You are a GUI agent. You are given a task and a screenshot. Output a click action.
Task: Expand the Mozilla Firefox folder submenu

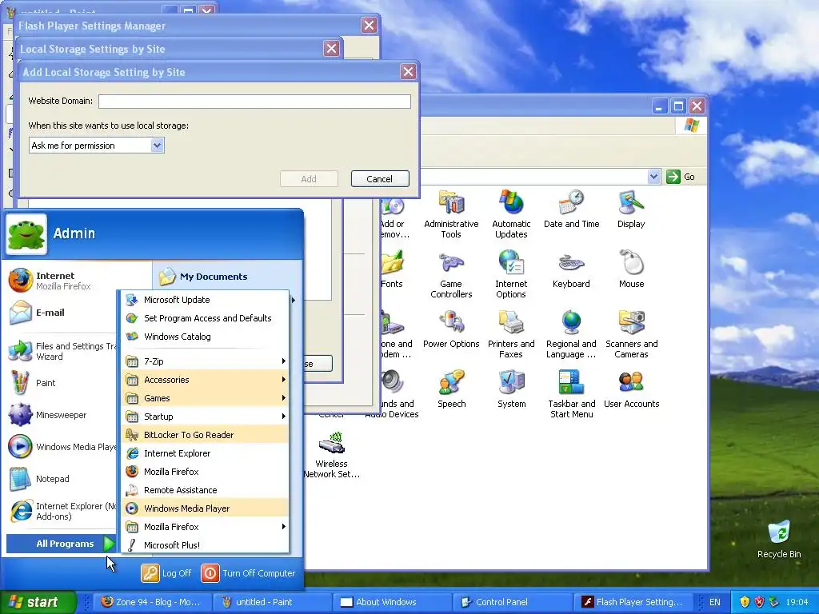coord(206,527)
